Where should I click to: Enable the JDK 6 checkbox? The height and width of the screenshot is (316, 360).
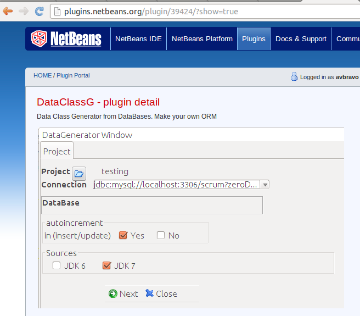tap(57, 265)
